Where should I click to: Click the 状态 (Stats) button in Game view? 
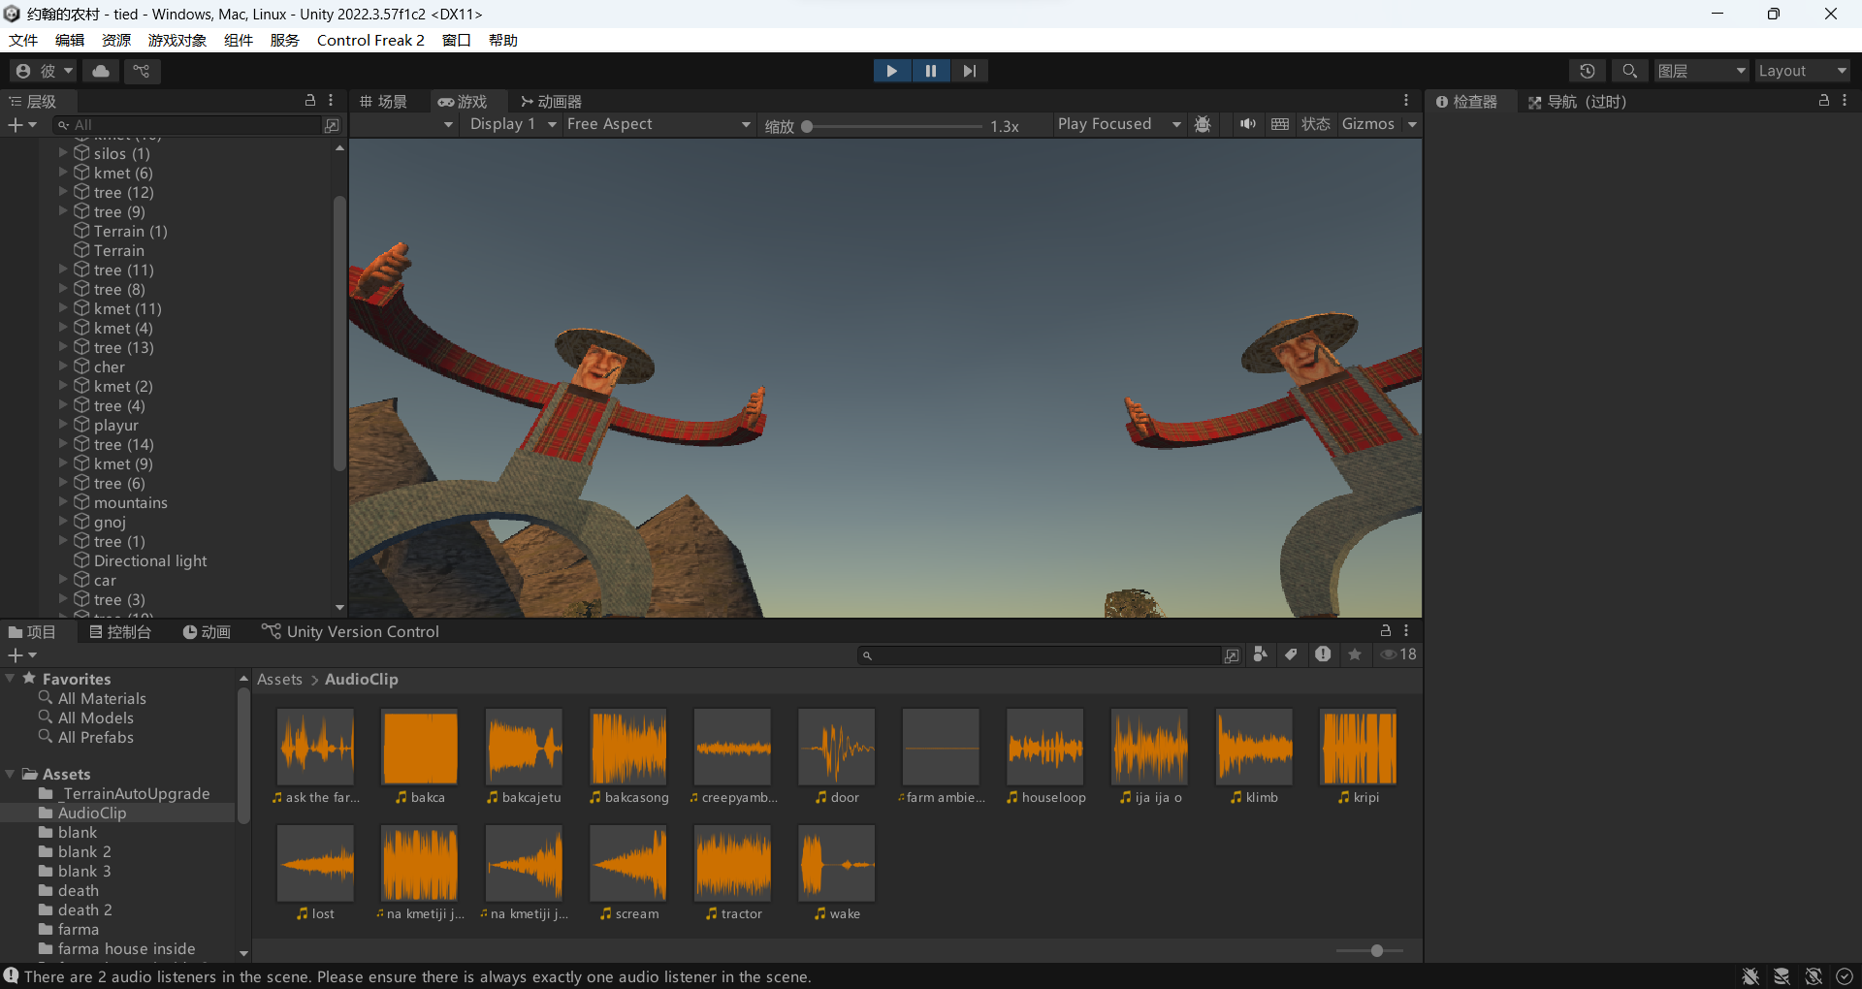click(x=1315, y=124)
